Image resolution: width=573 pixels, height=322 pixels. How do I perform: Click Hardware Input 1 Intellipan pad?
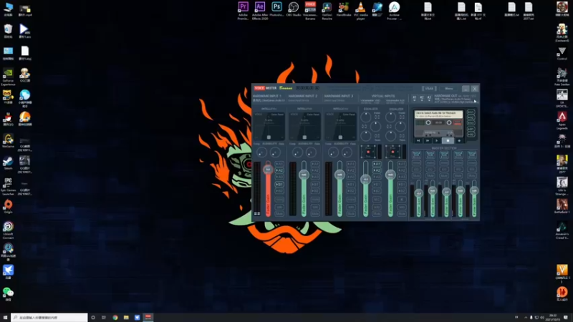pyautogui.click(x=269, y=127)
